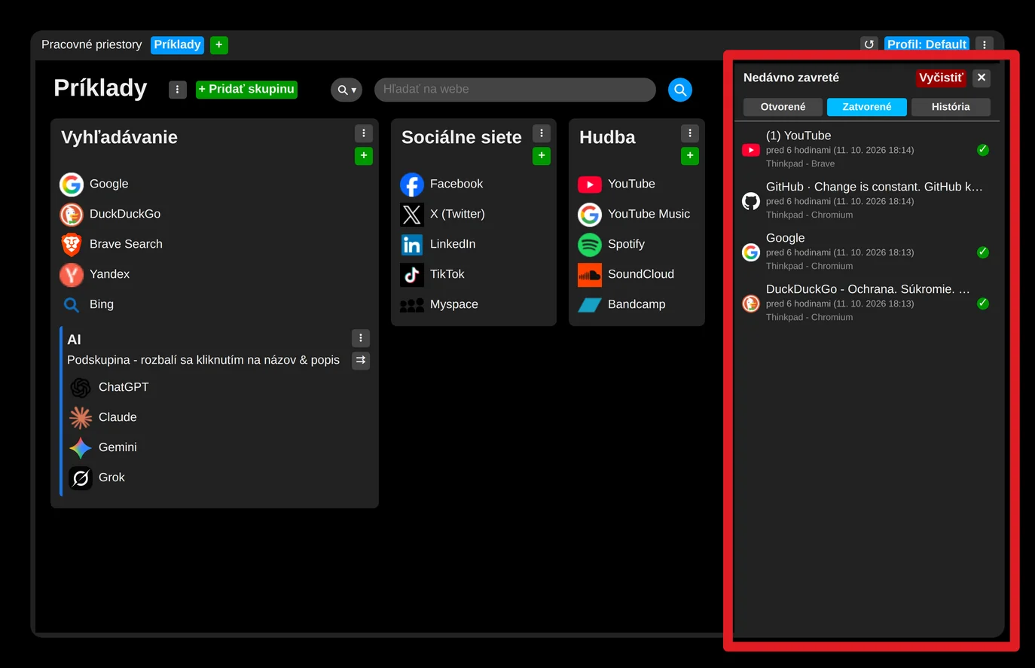This screenshot has height=668, width=1035.
Task: Open the Google search engine bookmark icon
Action: pyautogui.click(x=72, y=184)
